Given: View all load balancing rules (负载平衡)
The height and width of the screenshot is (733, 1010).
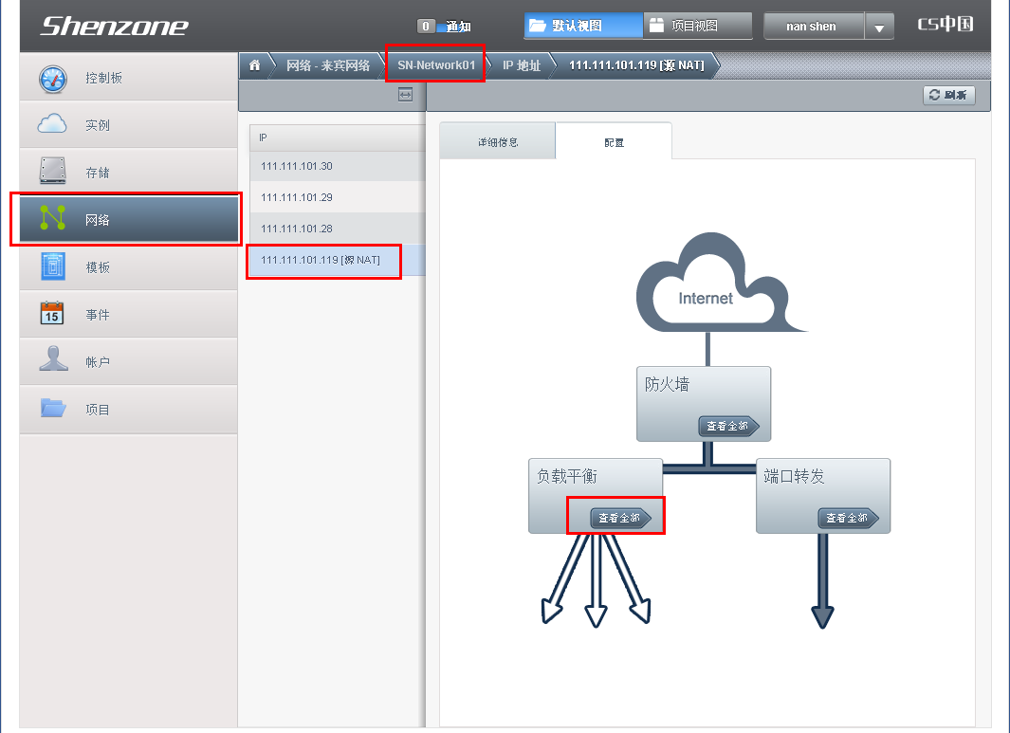Looking at the screenshot, I should (619, 518).
